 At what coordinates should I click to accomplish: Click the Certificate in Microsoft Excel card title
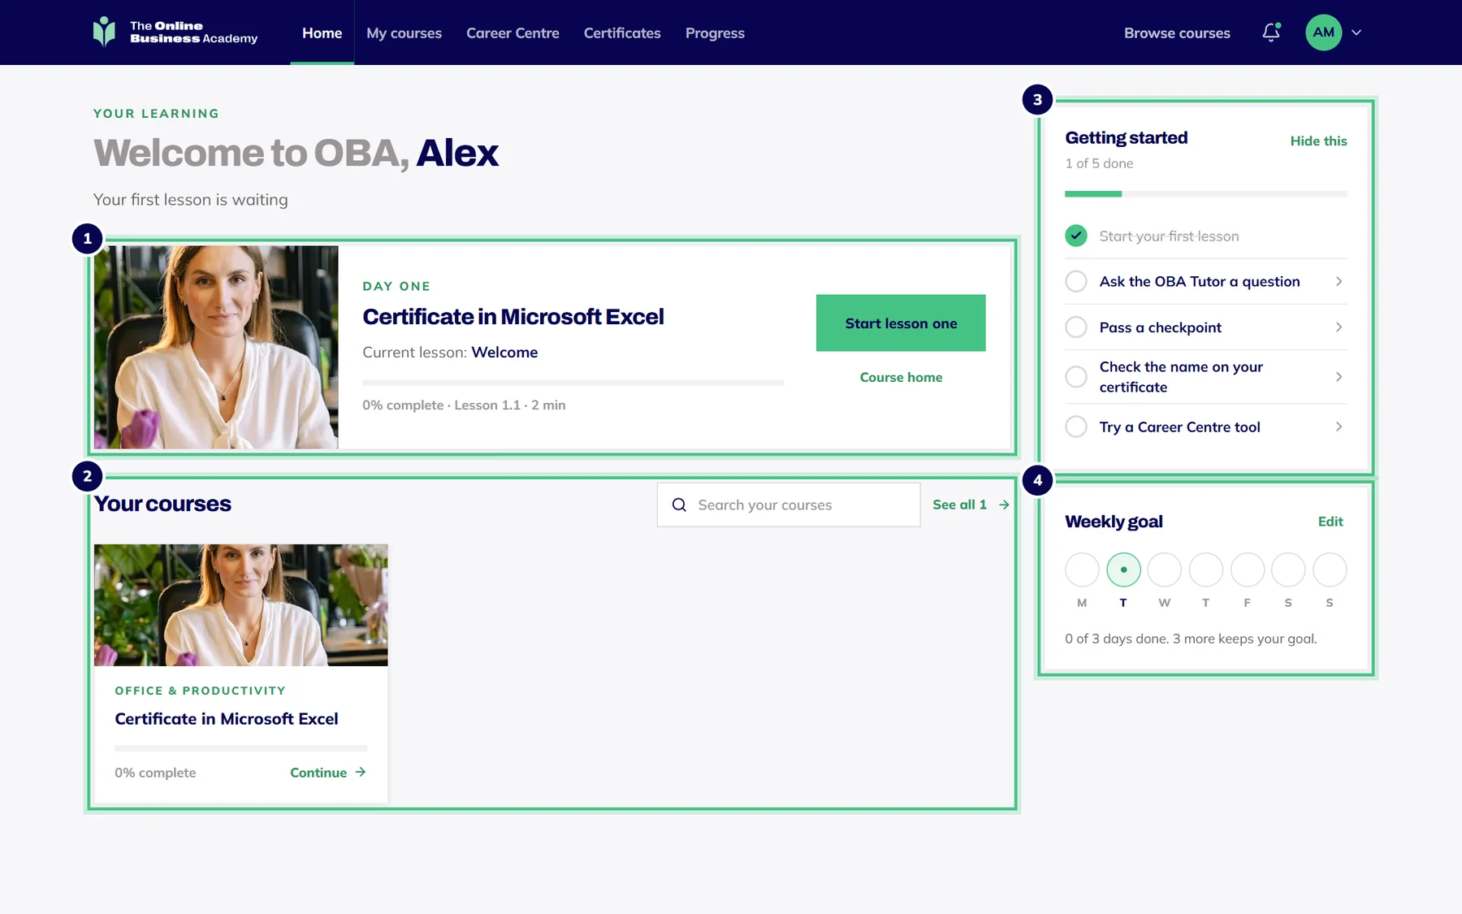click(x=227, y=718)
